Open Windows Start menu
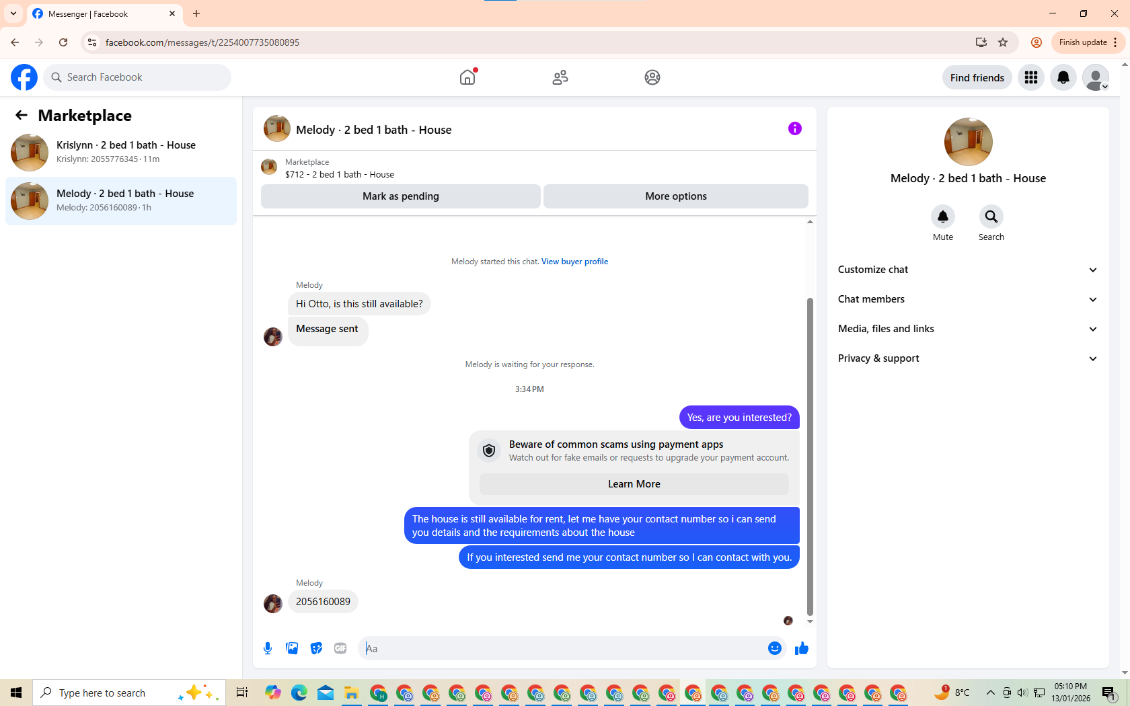This screenshot has height=706, width=1130. coord(16,693)
